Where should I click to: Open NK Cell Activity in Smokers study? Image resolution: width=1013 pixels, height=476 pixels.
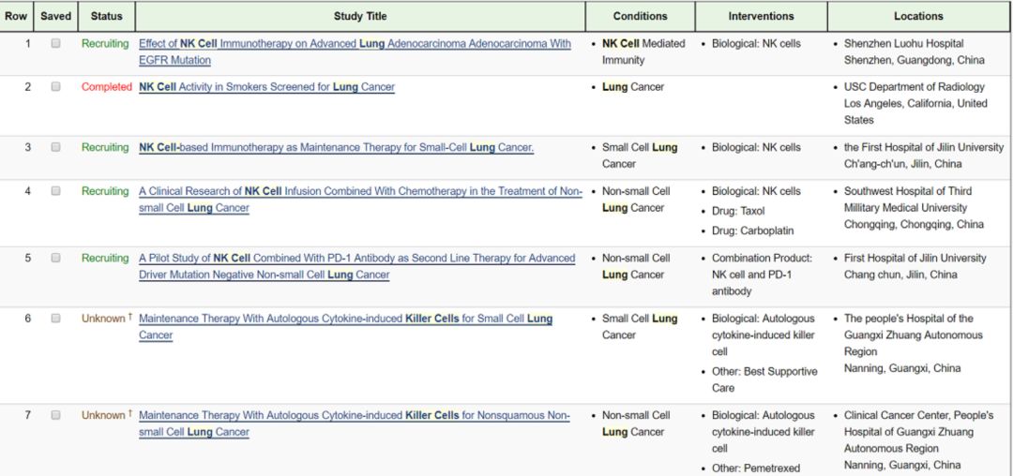(x=266, y=87)
